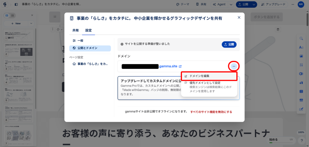
Task: Toggle the sidebar panel icon in header
Action: click(x=16, y=5)
